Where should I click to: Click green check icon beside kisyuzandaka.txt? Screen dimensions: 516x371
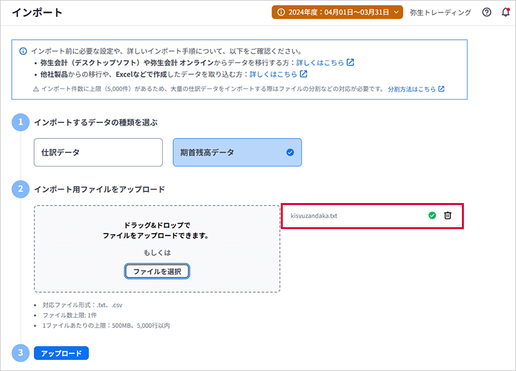[432, 215]
